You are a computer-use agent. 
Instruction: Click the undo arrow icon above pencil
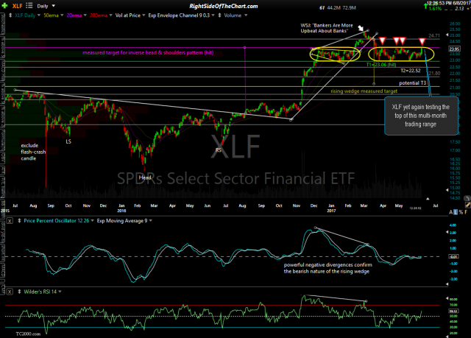click(x=467, y=198)
